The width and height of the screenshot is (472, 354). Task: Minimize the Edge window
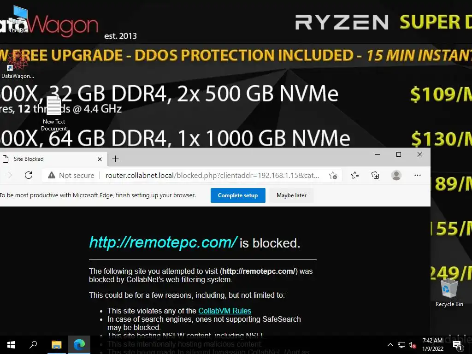point(378,154)
